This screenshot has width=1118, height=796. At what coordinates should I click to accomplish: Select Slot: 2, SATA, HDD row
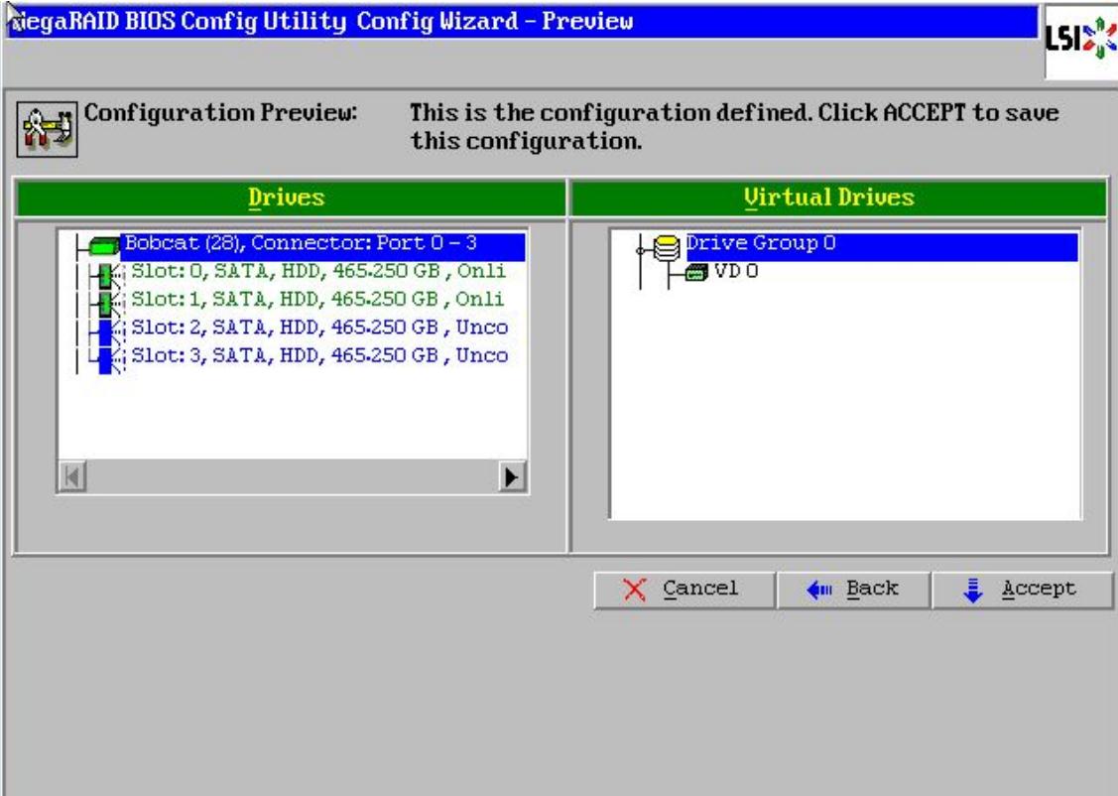[319, 329]
